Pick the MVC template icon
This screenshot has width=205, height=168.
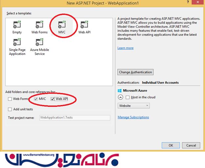tap(62, 24)
